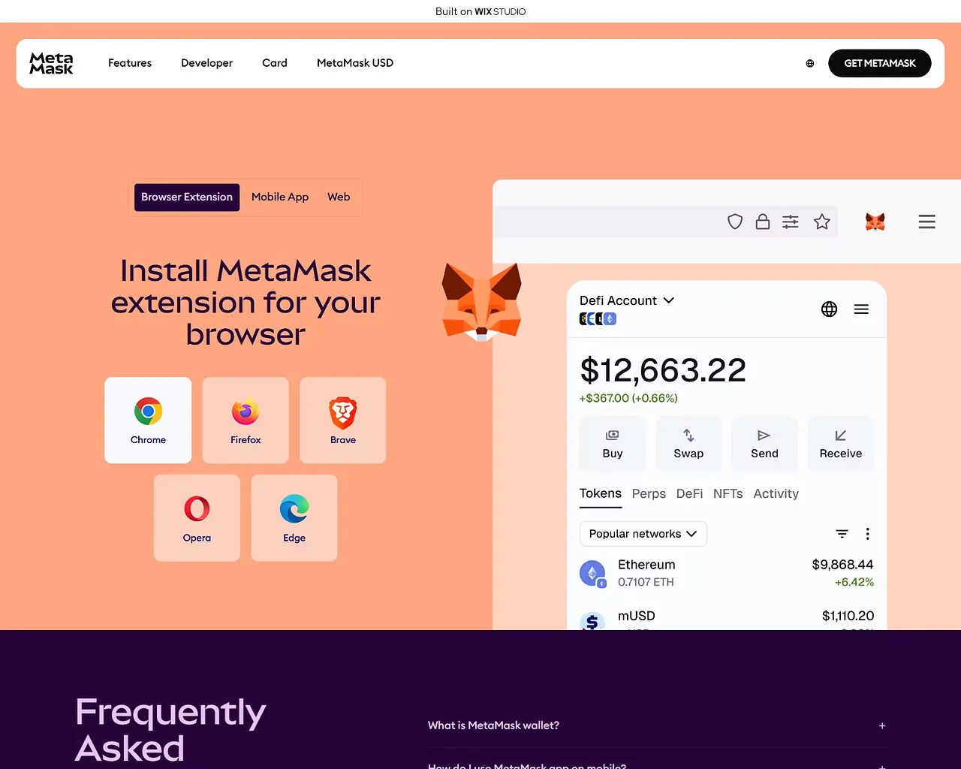Pick the Brave browser card
The height and width of the screenshot is (769, 961).
[343, 420]
